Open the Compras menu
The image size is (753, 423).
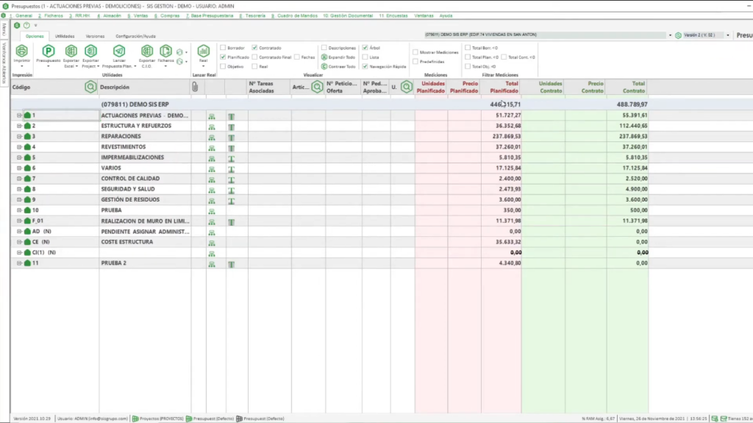point(167,15)
